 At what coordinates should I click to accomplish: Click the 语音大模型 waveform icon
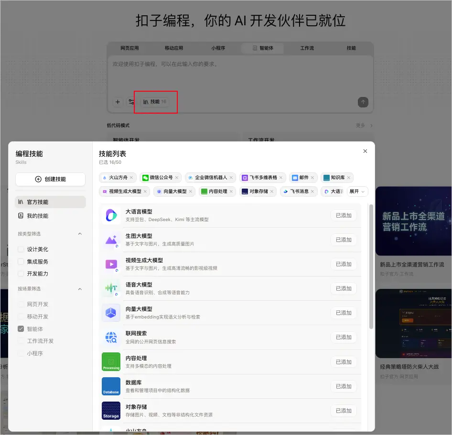111,288
